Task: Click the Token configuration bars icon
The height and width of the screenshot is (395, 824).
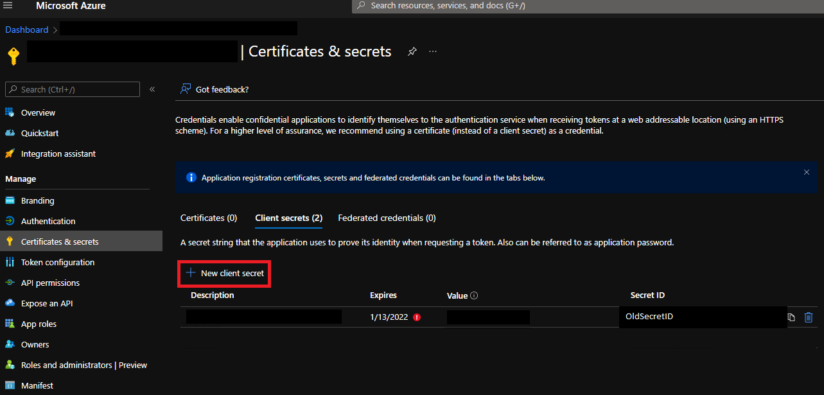Action: [10, 262]
